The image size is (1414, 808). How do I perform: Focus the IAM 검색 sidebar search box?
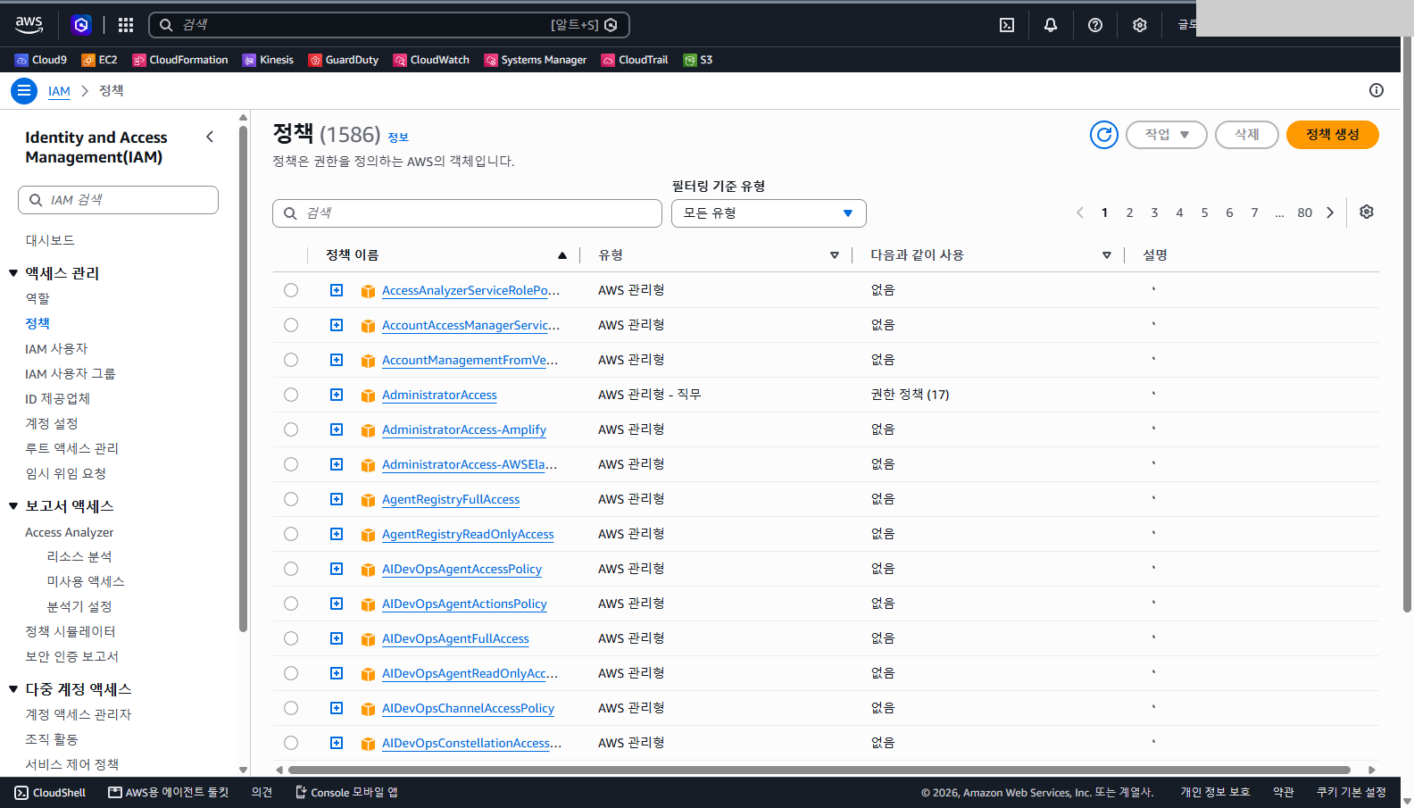tap(118, 200)
